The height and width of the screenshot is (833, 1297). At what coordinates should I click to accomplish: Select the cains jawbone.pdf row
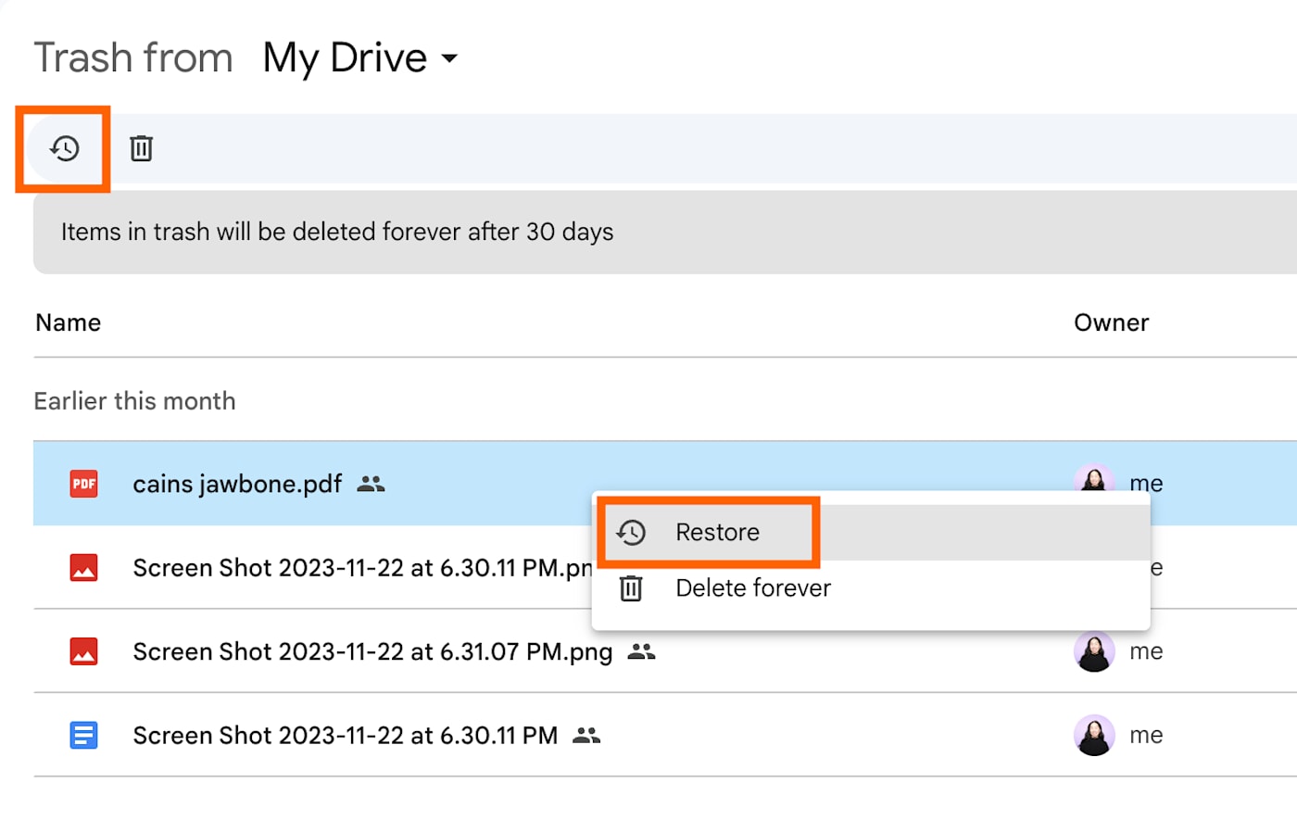coord(237,484)
